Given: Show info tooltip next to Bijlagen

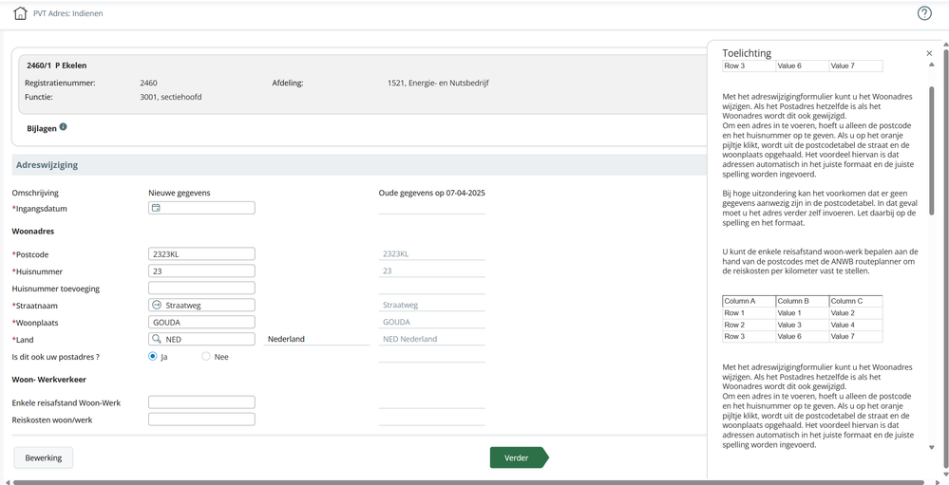Looking at the screenshot, I should coord(64,127).
